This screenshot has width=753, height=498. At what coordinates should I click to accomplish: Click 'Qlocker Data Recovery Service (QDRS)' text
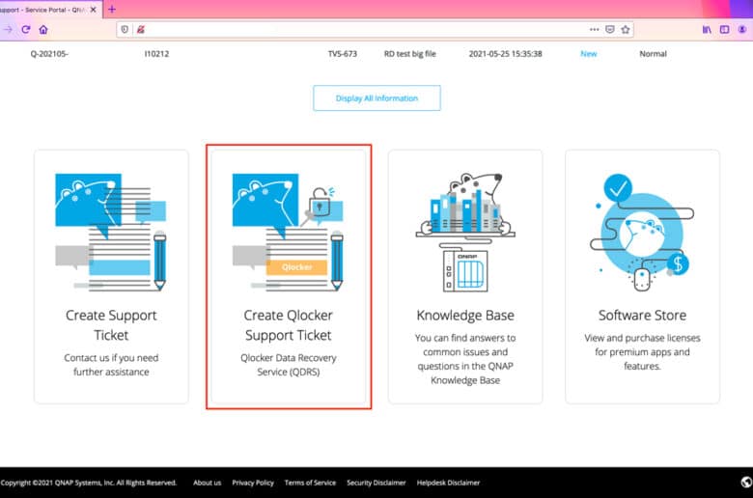(288, 365)
